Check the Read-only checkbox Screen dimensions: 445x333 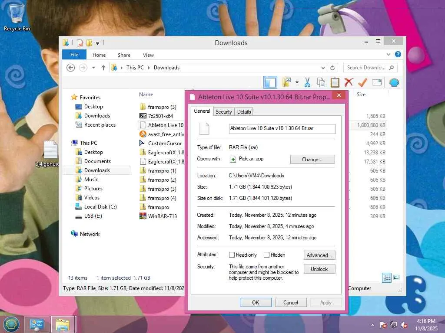coord(232,255)
